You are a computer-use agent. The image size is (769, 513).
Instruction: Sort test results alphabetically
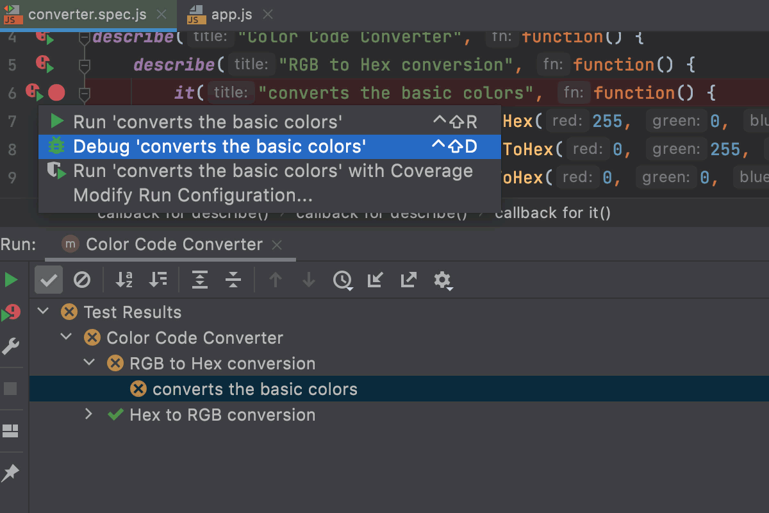[125, 280]
